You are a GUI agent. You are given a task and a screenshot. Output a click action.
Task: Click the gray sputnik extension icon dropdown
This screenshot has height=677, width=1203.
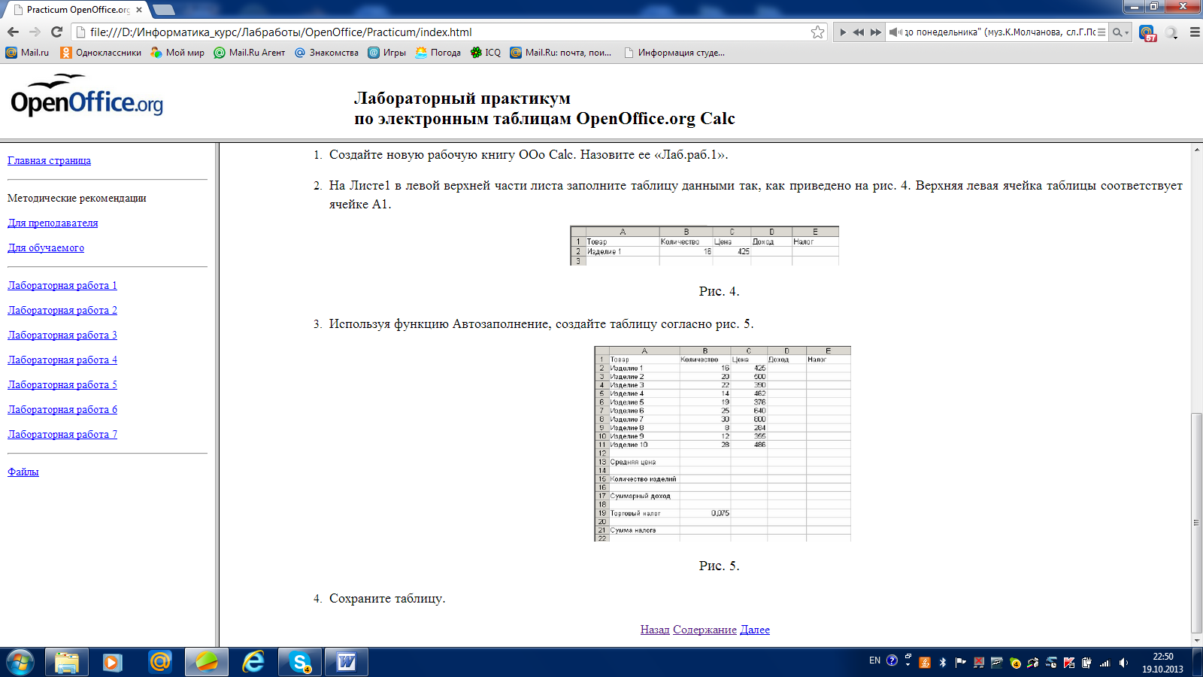click(x=1171, y=32)
